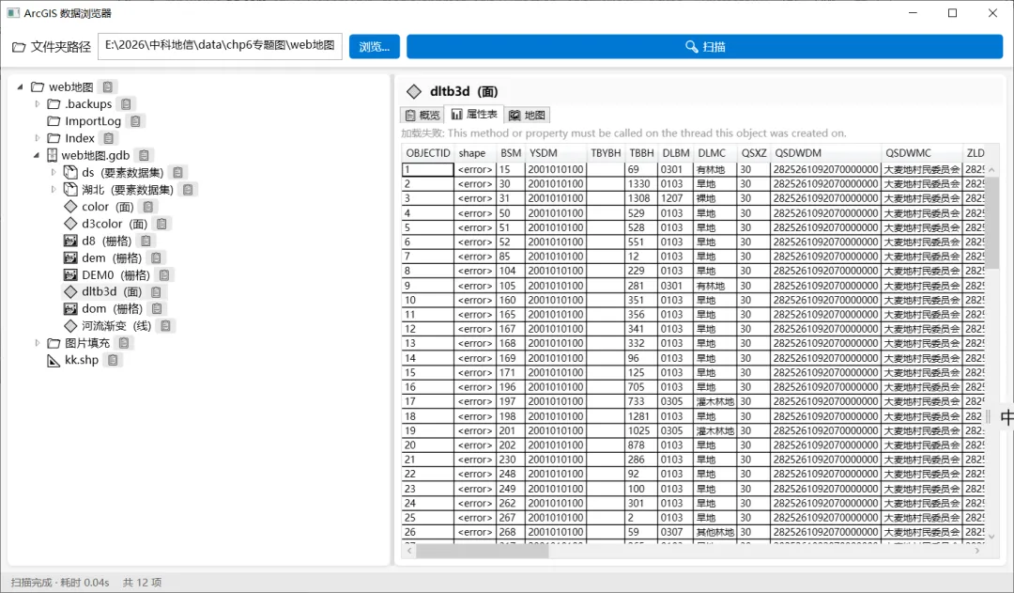Click the clipboard icon beside dom (栅格)
The width and height of the screenshot is (1014, 593).
coord(157,309)
